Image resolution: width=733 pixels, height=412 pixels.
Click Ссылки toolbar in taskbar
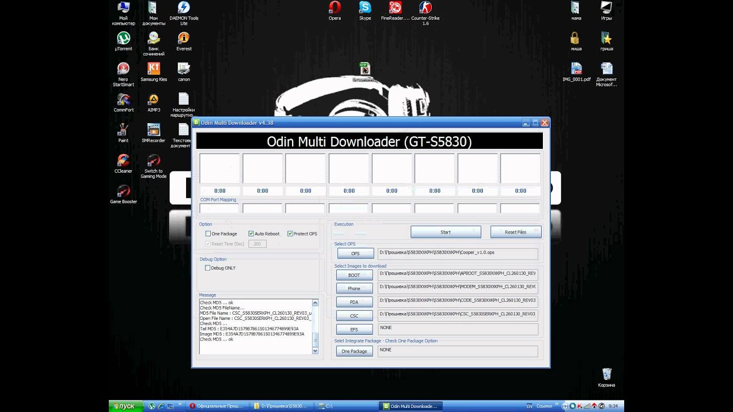(x=544, y=406)
